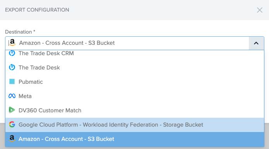Click the DV360 green play icon

[12, 110]
